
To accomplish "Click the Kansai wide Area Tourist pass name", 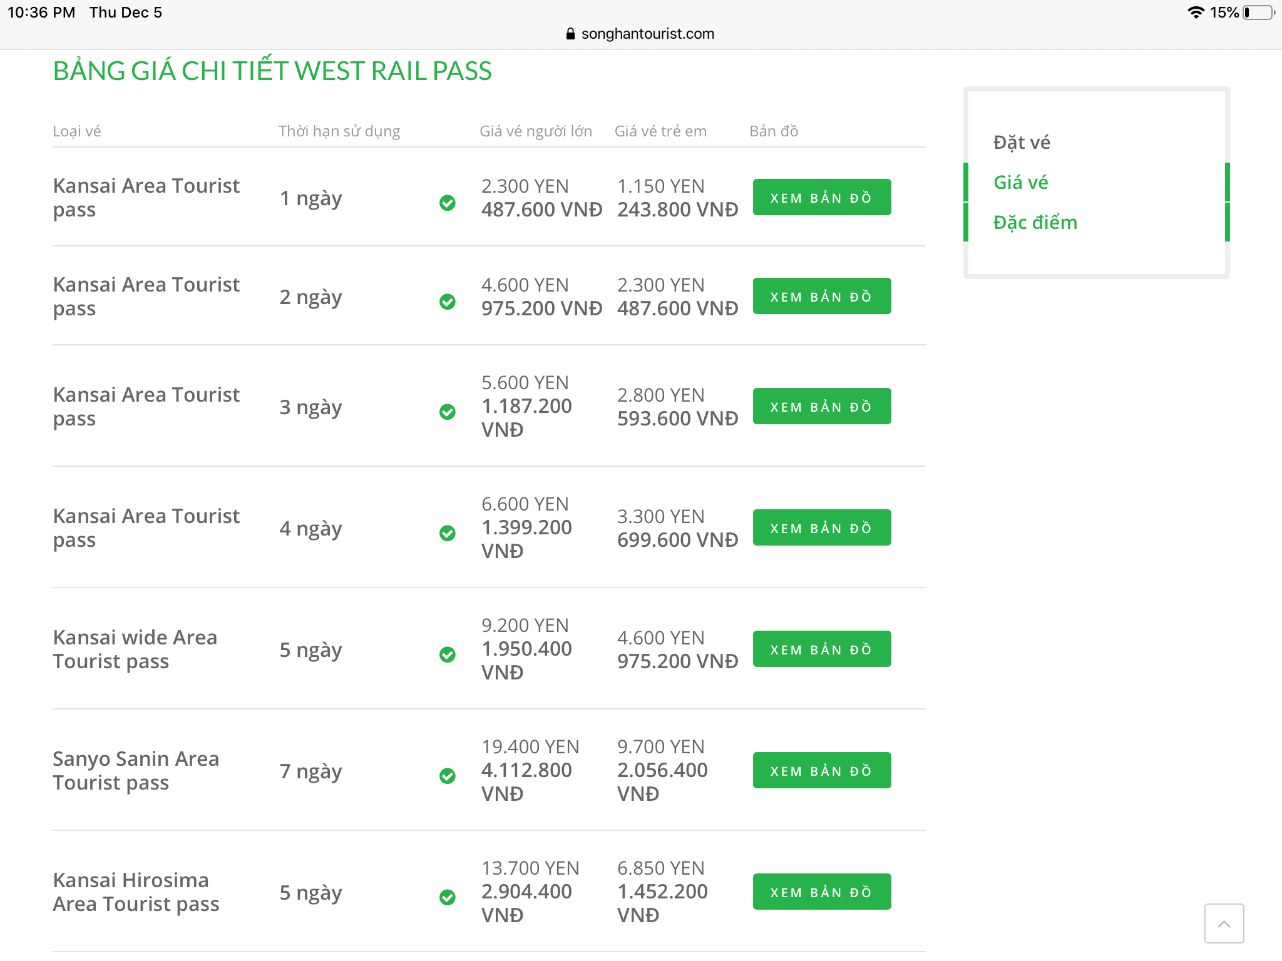I will [135, 649].
